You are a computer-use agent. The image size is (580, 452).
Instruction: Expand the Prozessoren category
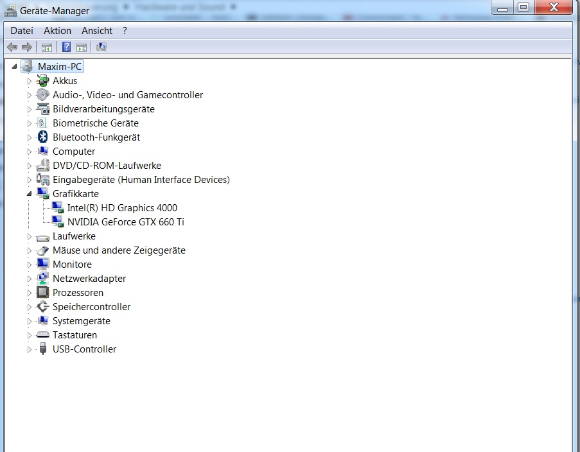29,293
